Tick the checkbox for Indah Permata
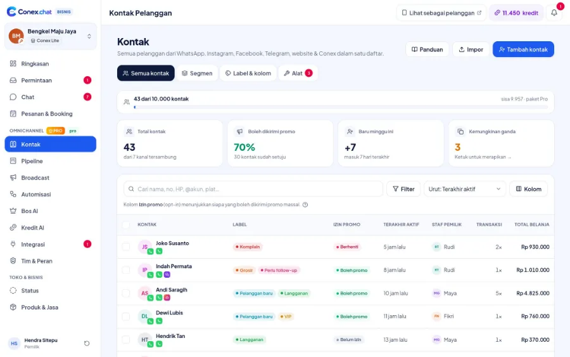This screenshot has height=357, width=570. (126, 270)
